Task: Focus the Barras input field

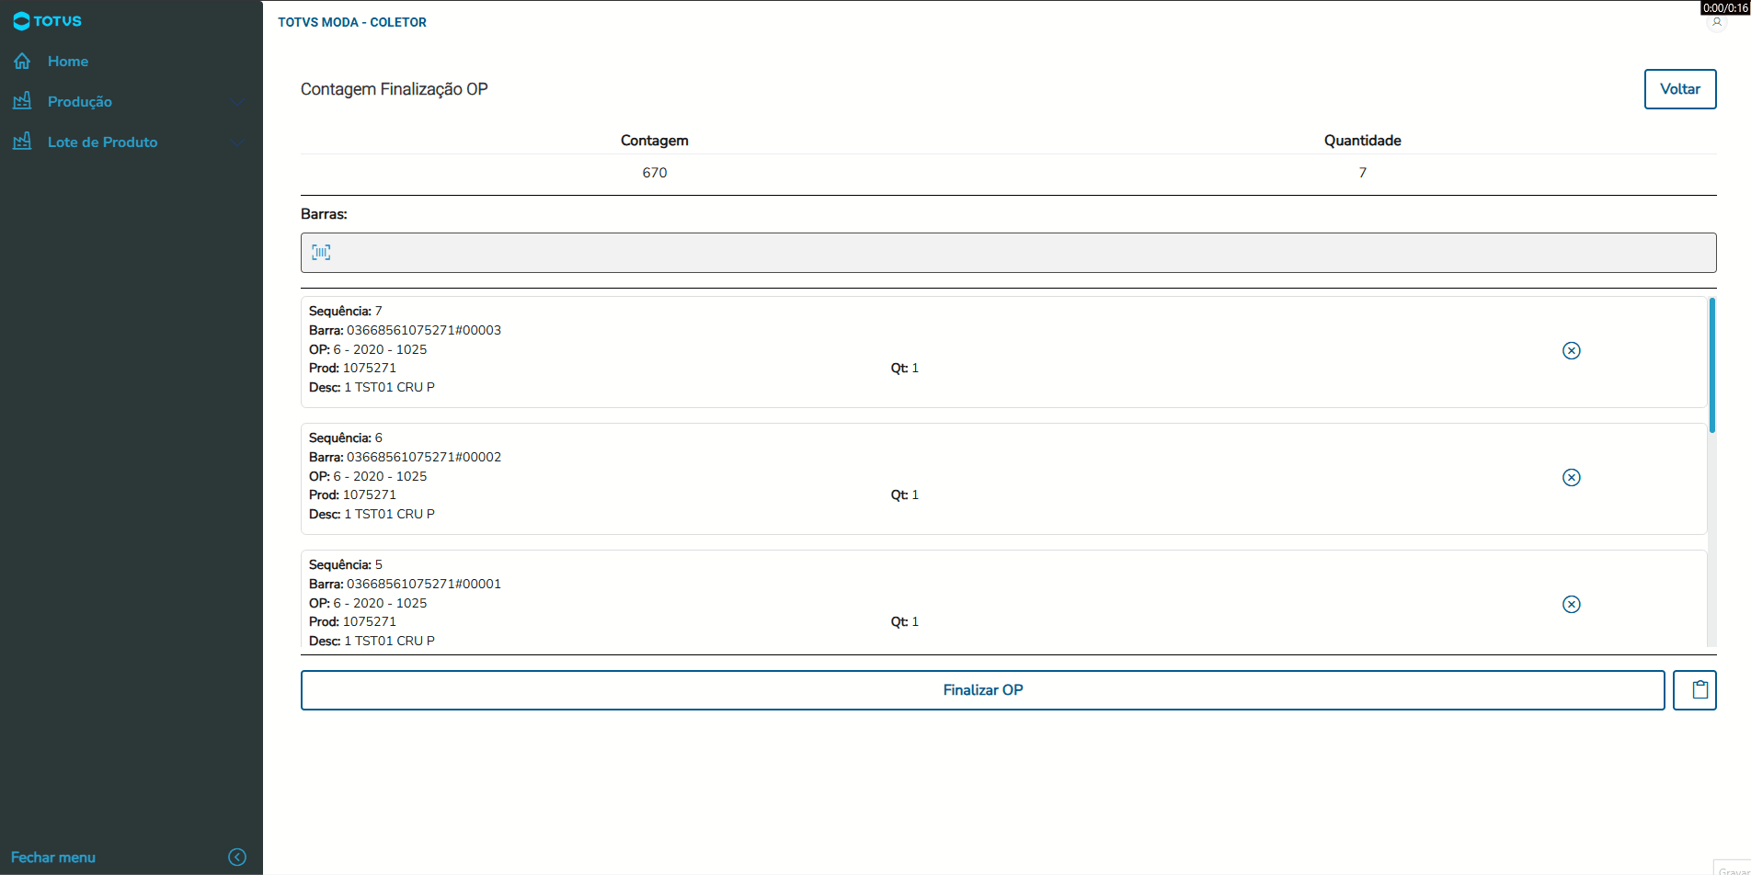Action: (1008, 253)
